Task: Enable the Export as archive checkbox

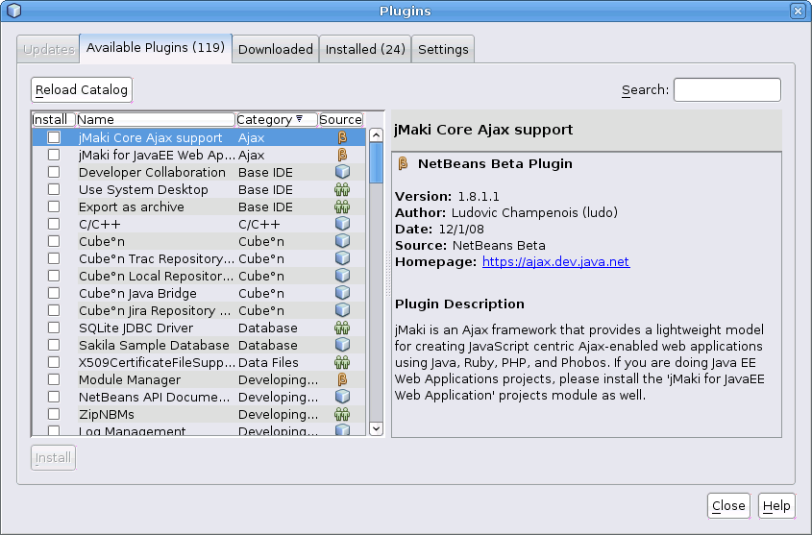Action: coord(54,207)
